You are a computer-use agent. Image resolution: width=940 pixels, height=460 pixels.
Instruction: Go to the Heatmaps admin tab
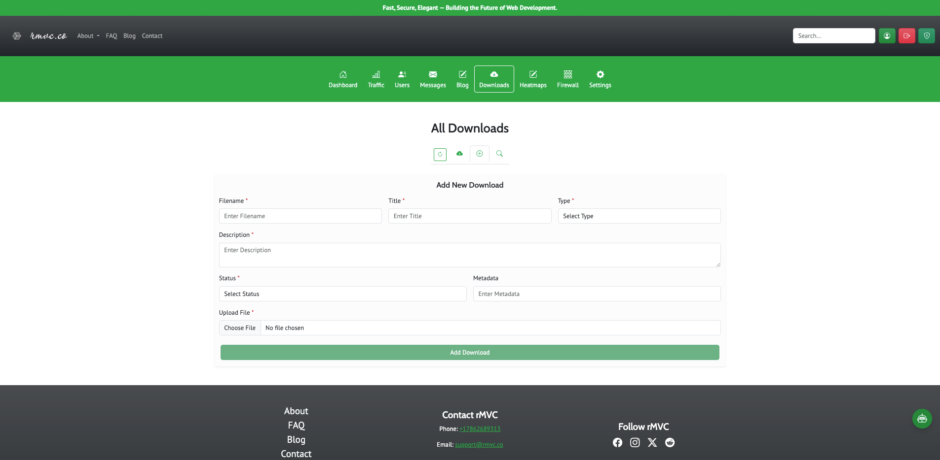tap(533, 79)
